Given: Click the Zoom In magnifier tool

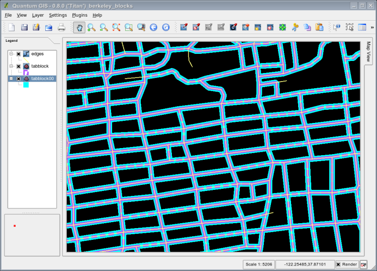Looking at the screenshot, I should point(91,27).
